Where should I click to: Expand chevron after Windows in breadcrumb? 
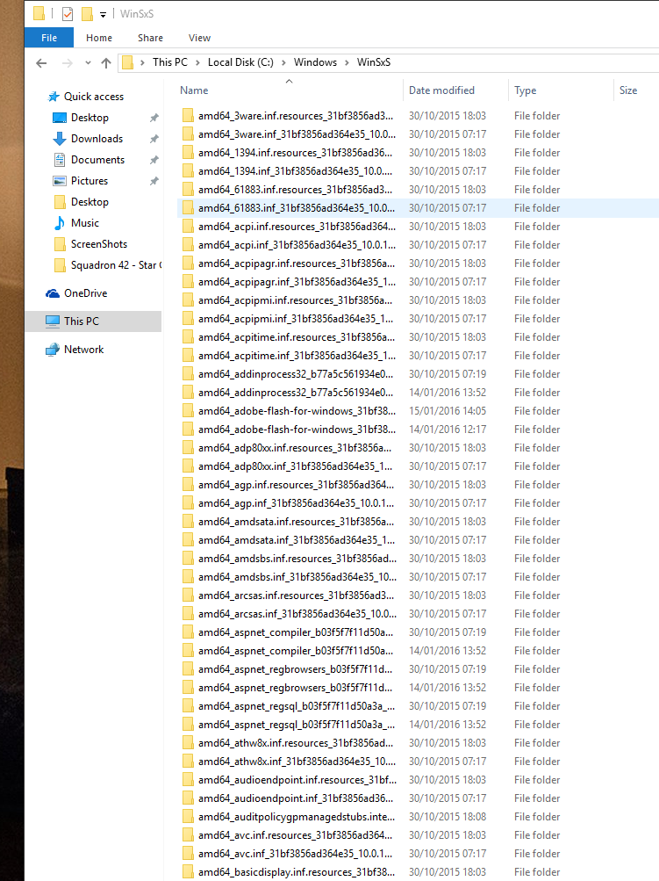click(x=347, y=62)
